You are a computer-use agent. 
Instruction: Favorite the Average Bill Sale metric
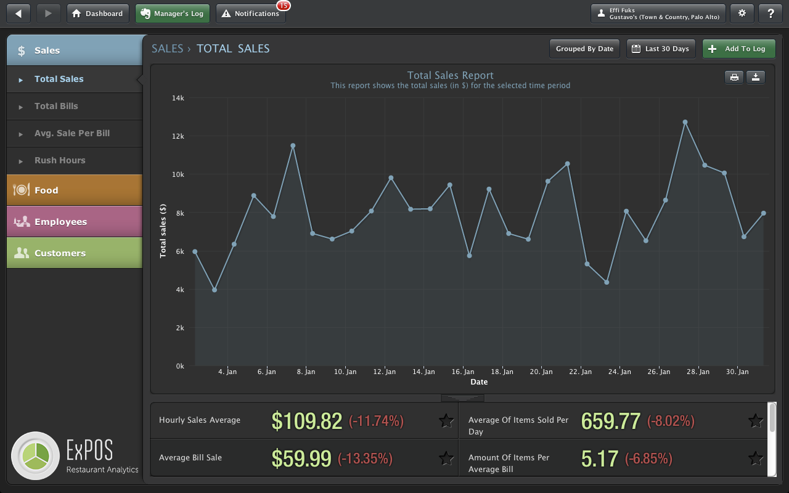tap(446, 458)
